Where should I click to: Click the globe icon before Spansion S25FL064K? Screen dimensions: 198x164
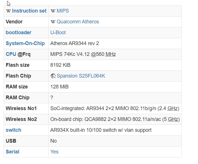point(53,76)
